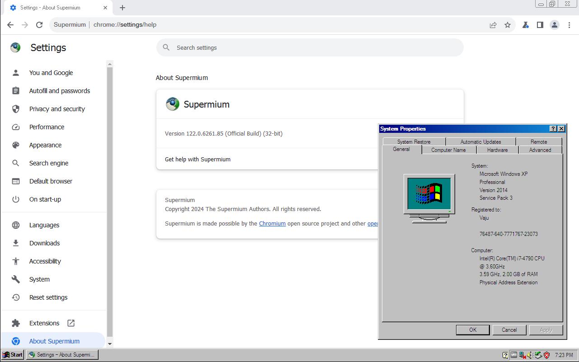Click the Version 122.0.6261.85 text

[x=224, y=133]
